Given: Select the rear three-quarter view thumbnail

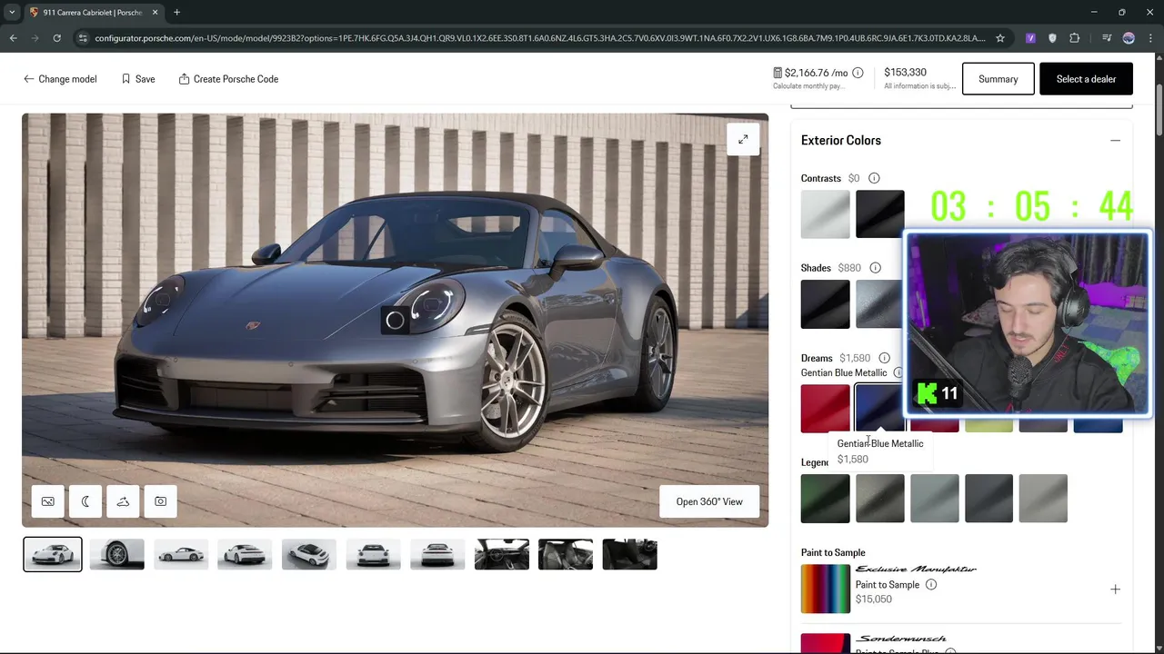Looking at the screenshot, I should (x=245, y=555).
